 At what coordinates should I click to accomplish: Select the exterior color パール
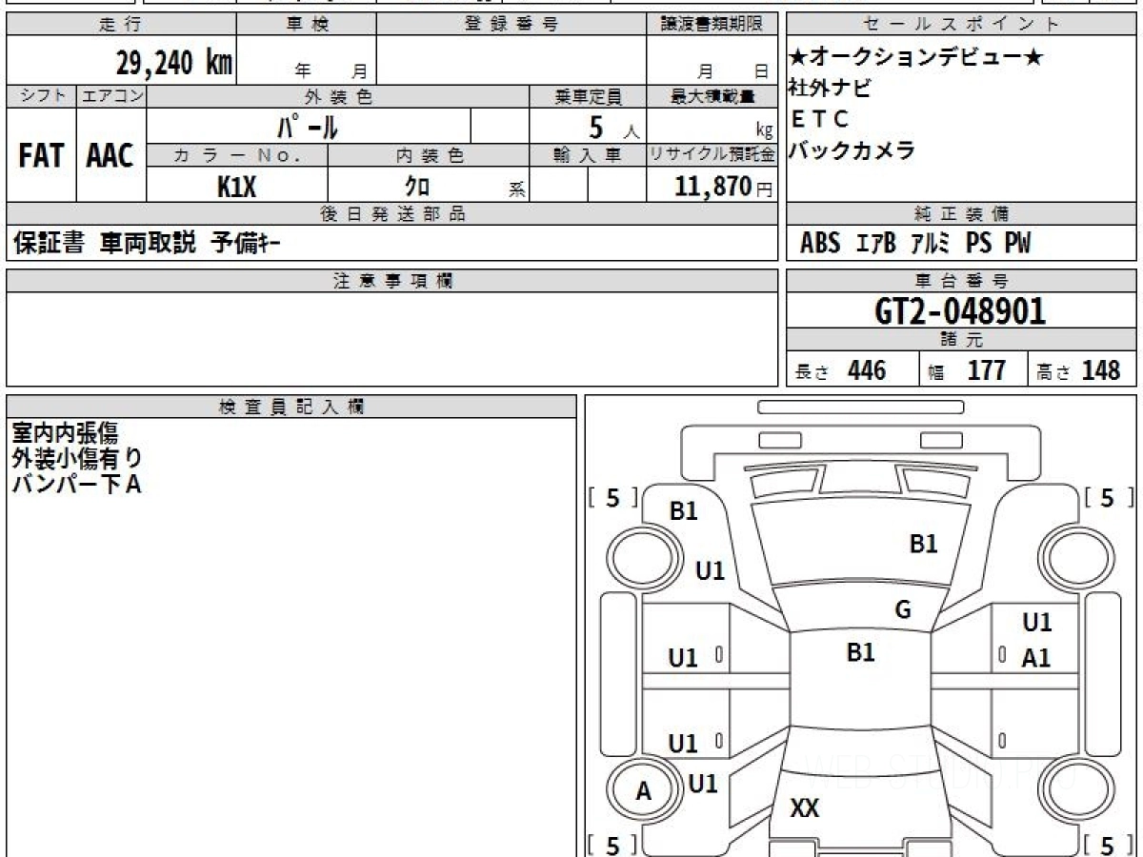307,126
